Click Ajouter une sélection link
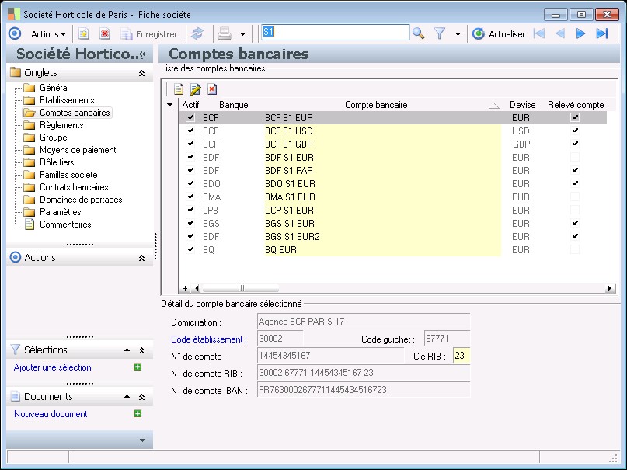 (x=53, y=367)
